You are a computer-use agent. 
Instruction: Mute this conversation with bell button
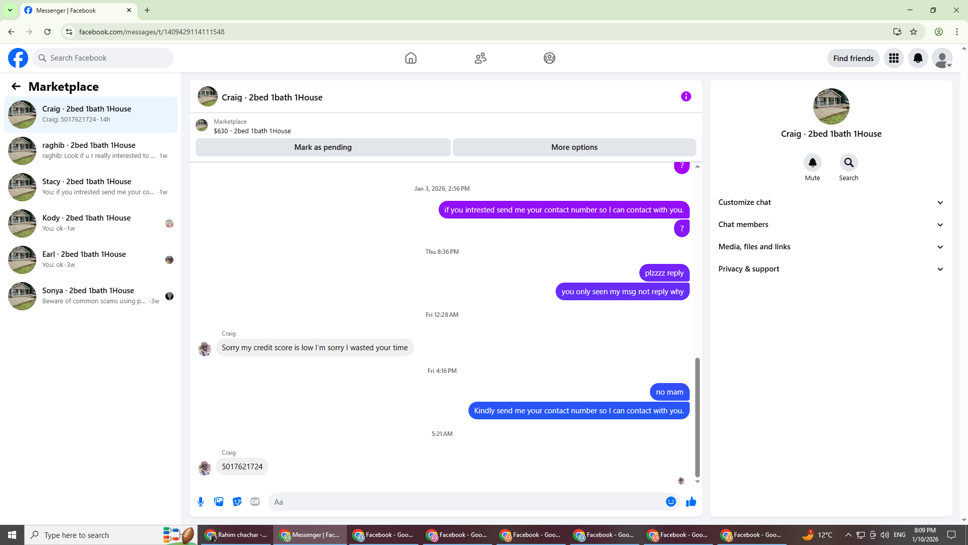click(x=812, y=162)
